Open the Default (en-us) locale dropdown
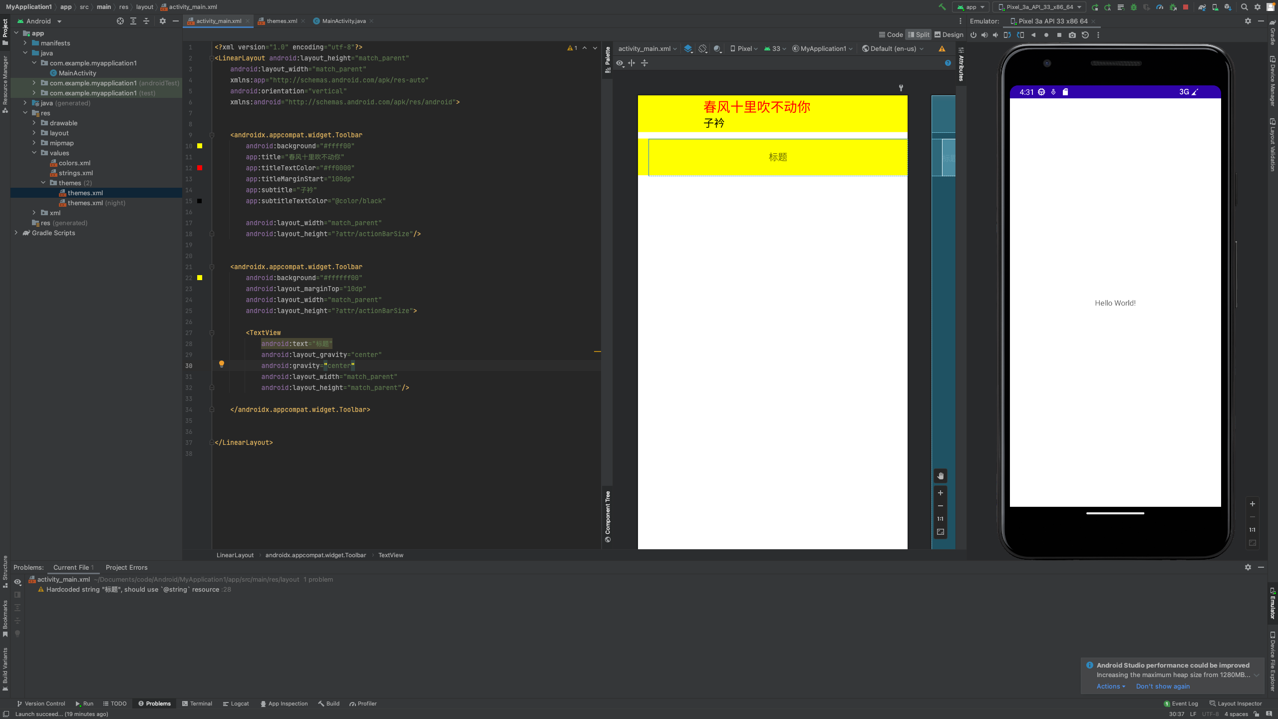Viewport: 1278px width, 719px height. [893, 48]
